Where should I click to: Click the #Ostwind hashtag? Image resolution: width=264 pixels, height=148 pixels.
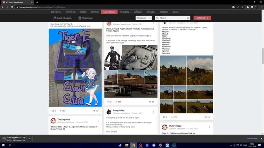coord(166,46)
